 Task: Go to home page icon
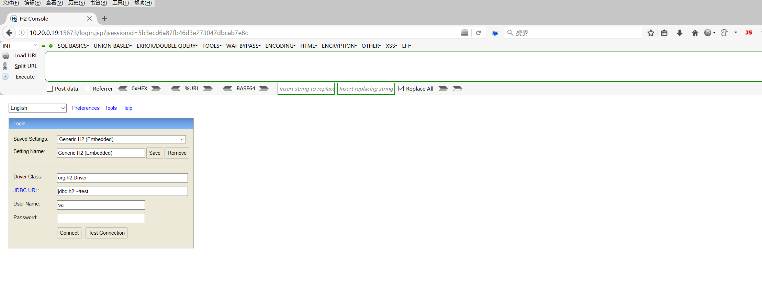tap(695, 33)
